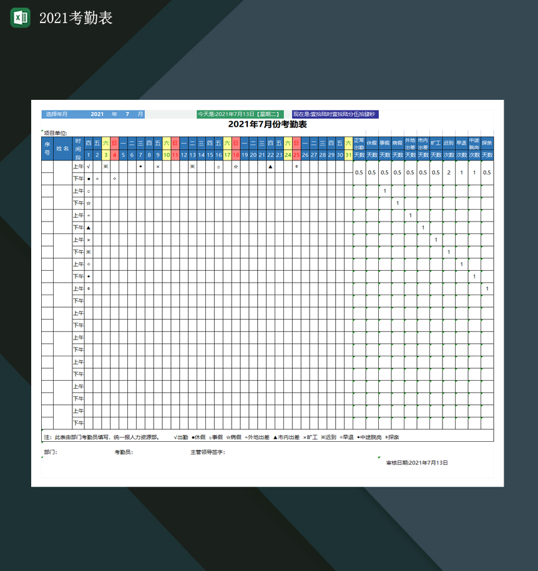
Task: Click the ◆探亲 legend symbol
Action: coord(391,436)
